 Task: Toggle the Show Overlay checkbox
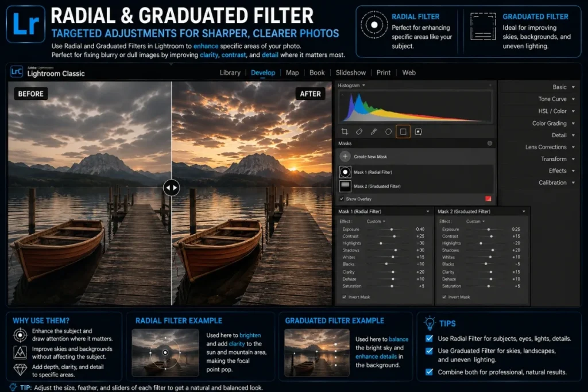(342, 199)
